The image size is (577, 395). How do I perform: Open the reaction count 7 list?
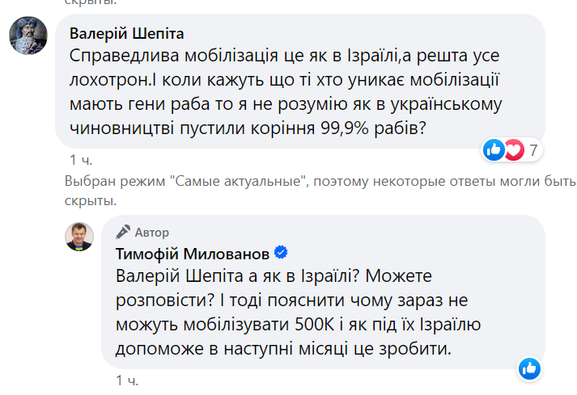pyautogui.click(x=533, y=149)
